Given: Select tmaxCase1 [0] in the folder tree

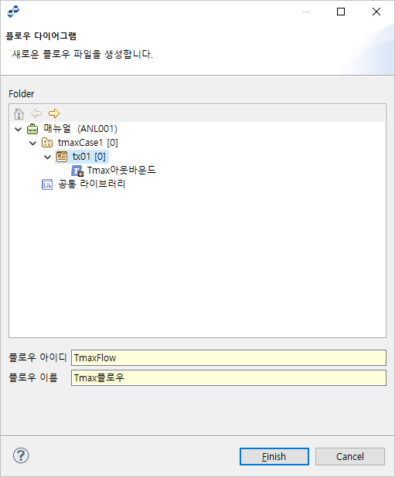Looking at the screenshot, I should click(87, 143).
